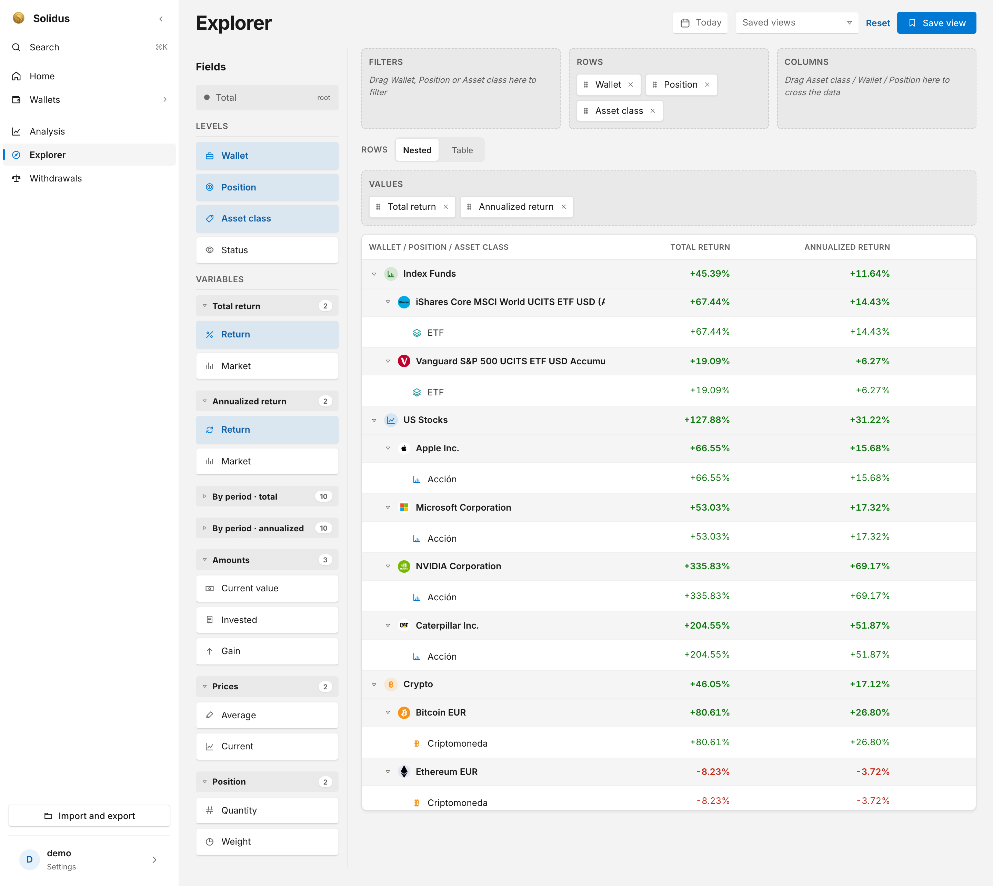Click the US Stocks wallet icon
The height and width of the screenshot is (886, 993).
point(391,420)
